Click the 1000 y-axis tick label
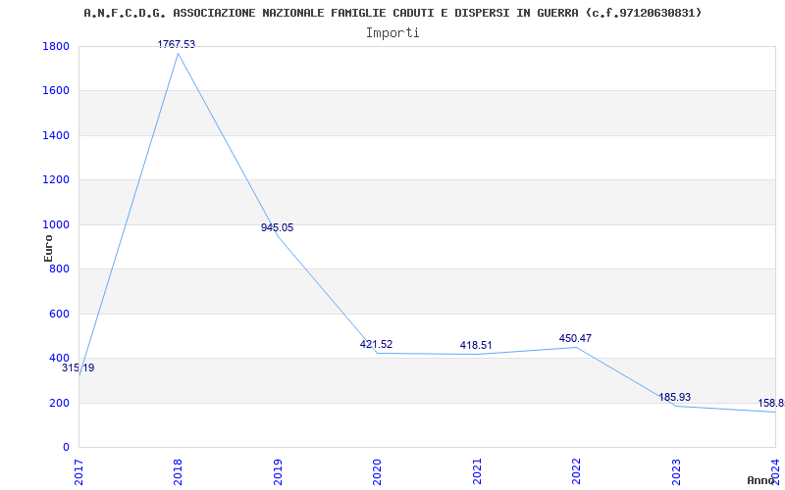Screen dimensions: 785x490 click(56, 225)
